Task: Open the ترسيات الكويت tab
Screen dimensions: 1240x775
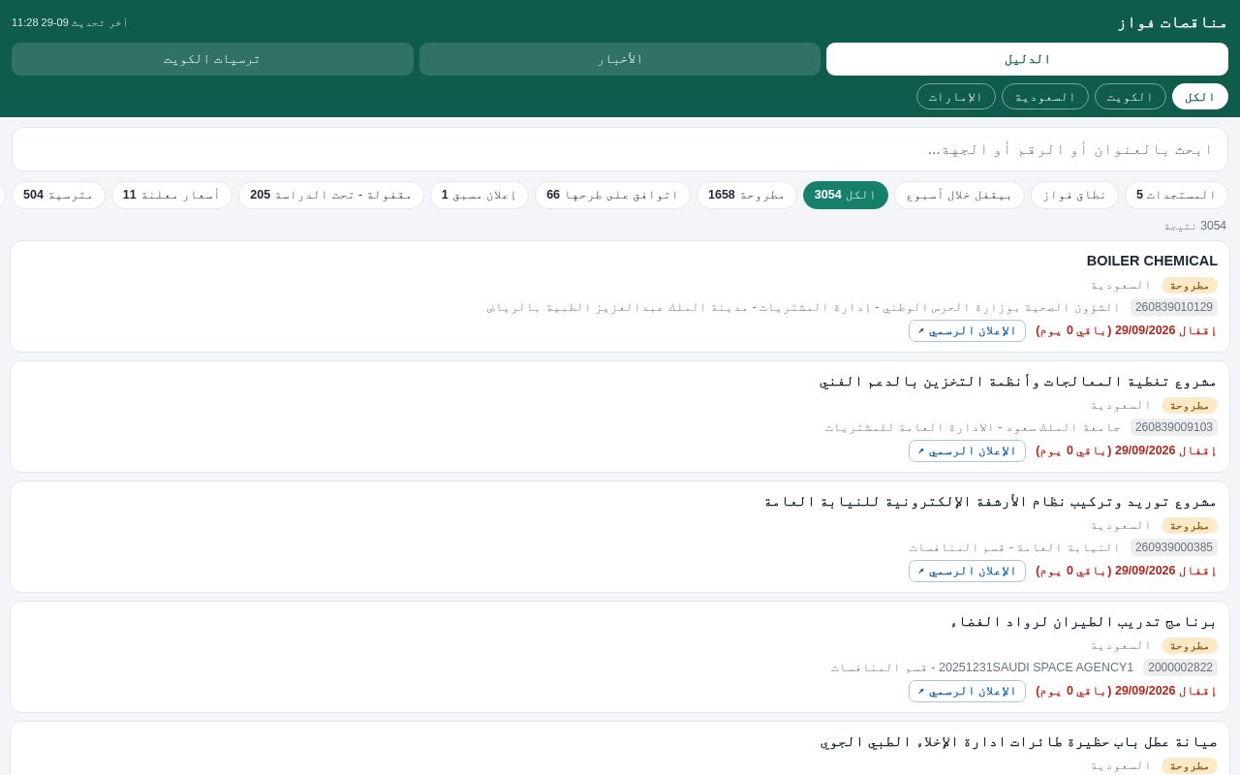Action: click(212, 59)
